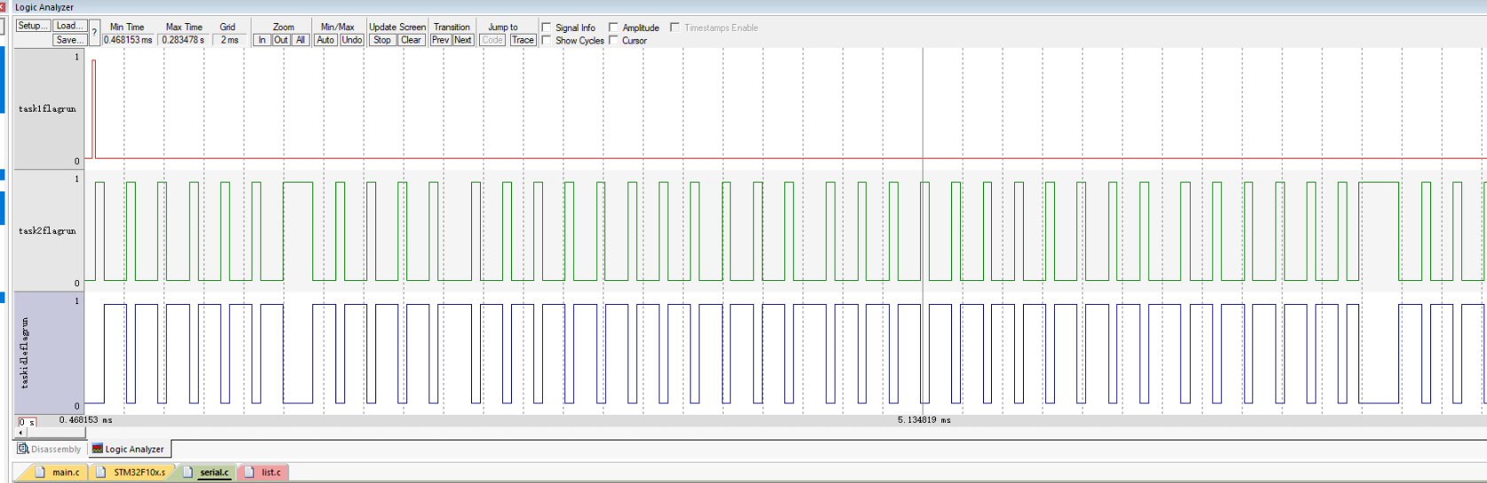Click the Load... button

click(69, 26)
